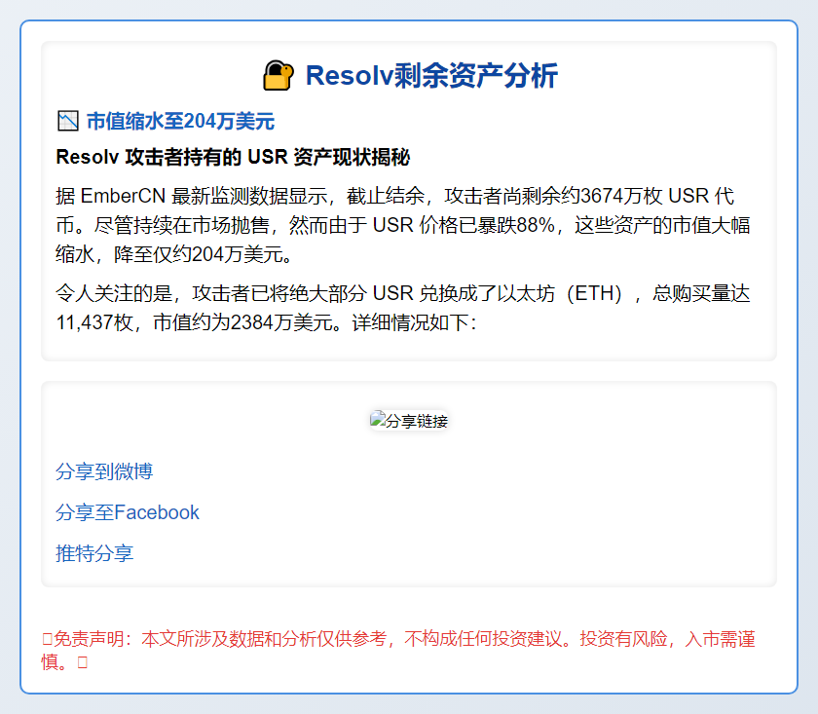Click the broken 分享链接 image
The image size is (818, 714).
[409, 421]
